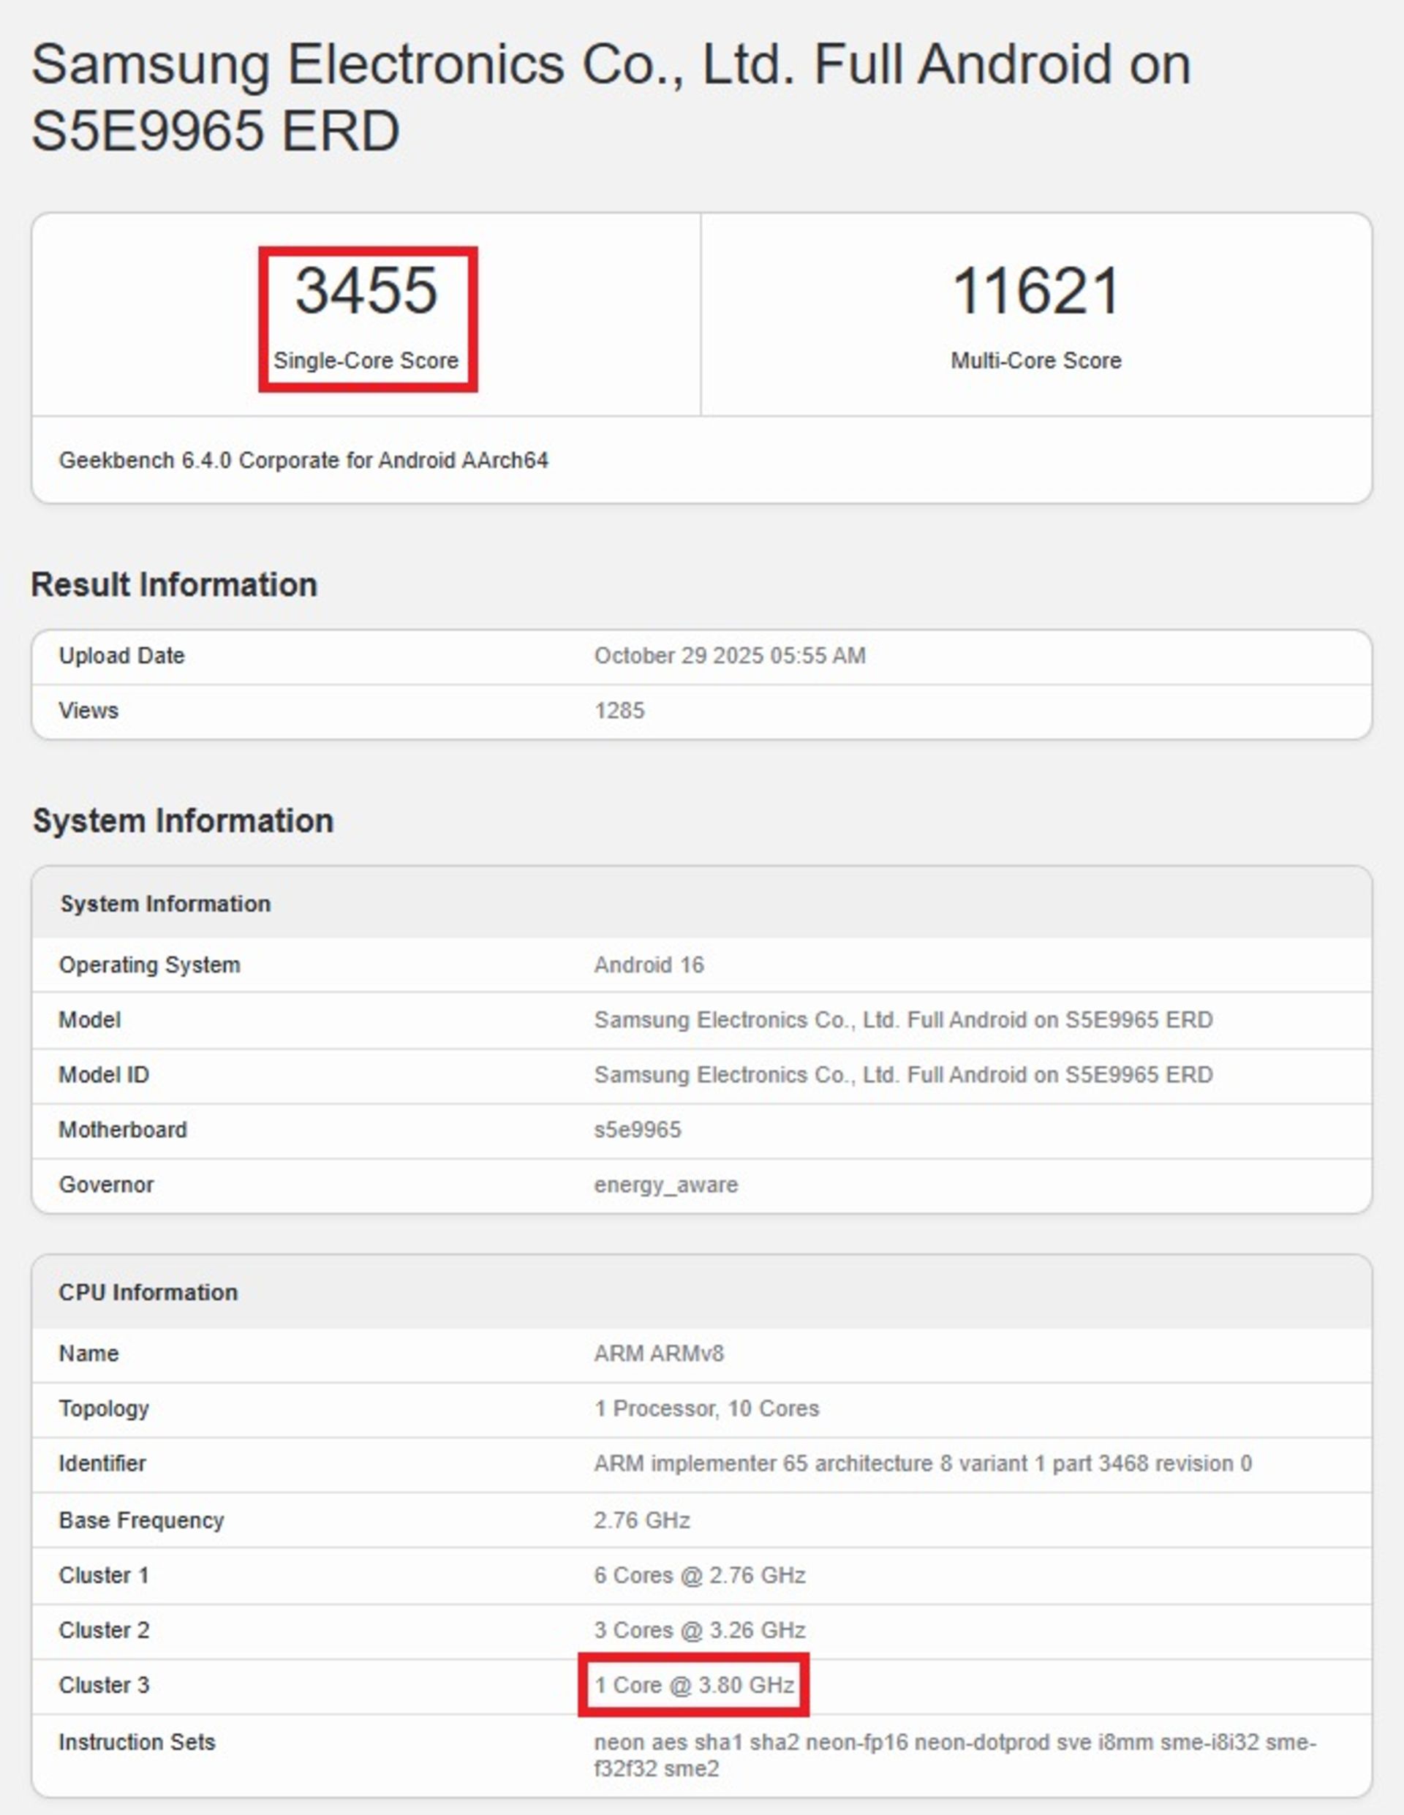The width and height of the screenshot is (1404, 1815).
Task: Click the CPU Name value ARM ARMv8
Action: pos(658,1354)
